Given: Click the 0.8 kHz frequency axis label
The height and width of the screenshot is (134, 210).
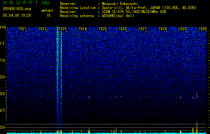Looking at the screenshot, I should point(3,94).
